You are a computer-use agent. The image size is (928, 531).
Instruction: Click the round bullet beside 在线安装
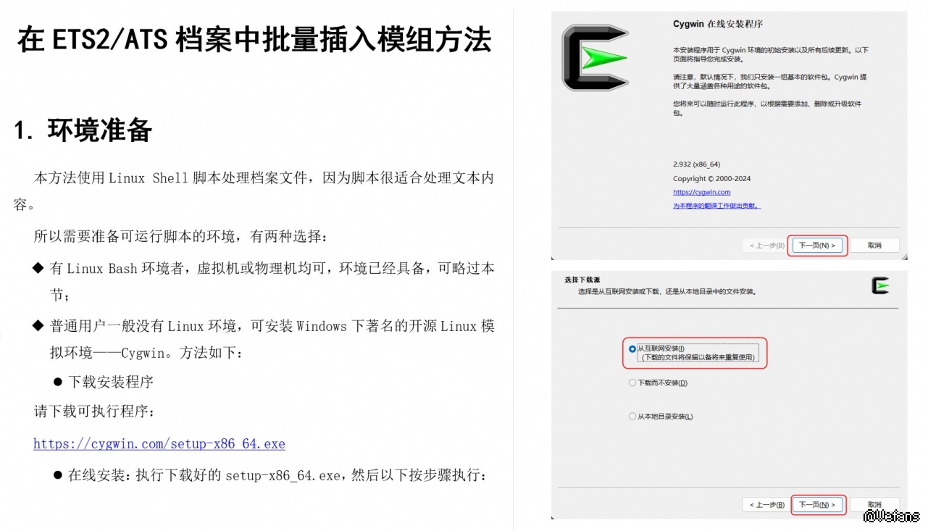(58, 476)
